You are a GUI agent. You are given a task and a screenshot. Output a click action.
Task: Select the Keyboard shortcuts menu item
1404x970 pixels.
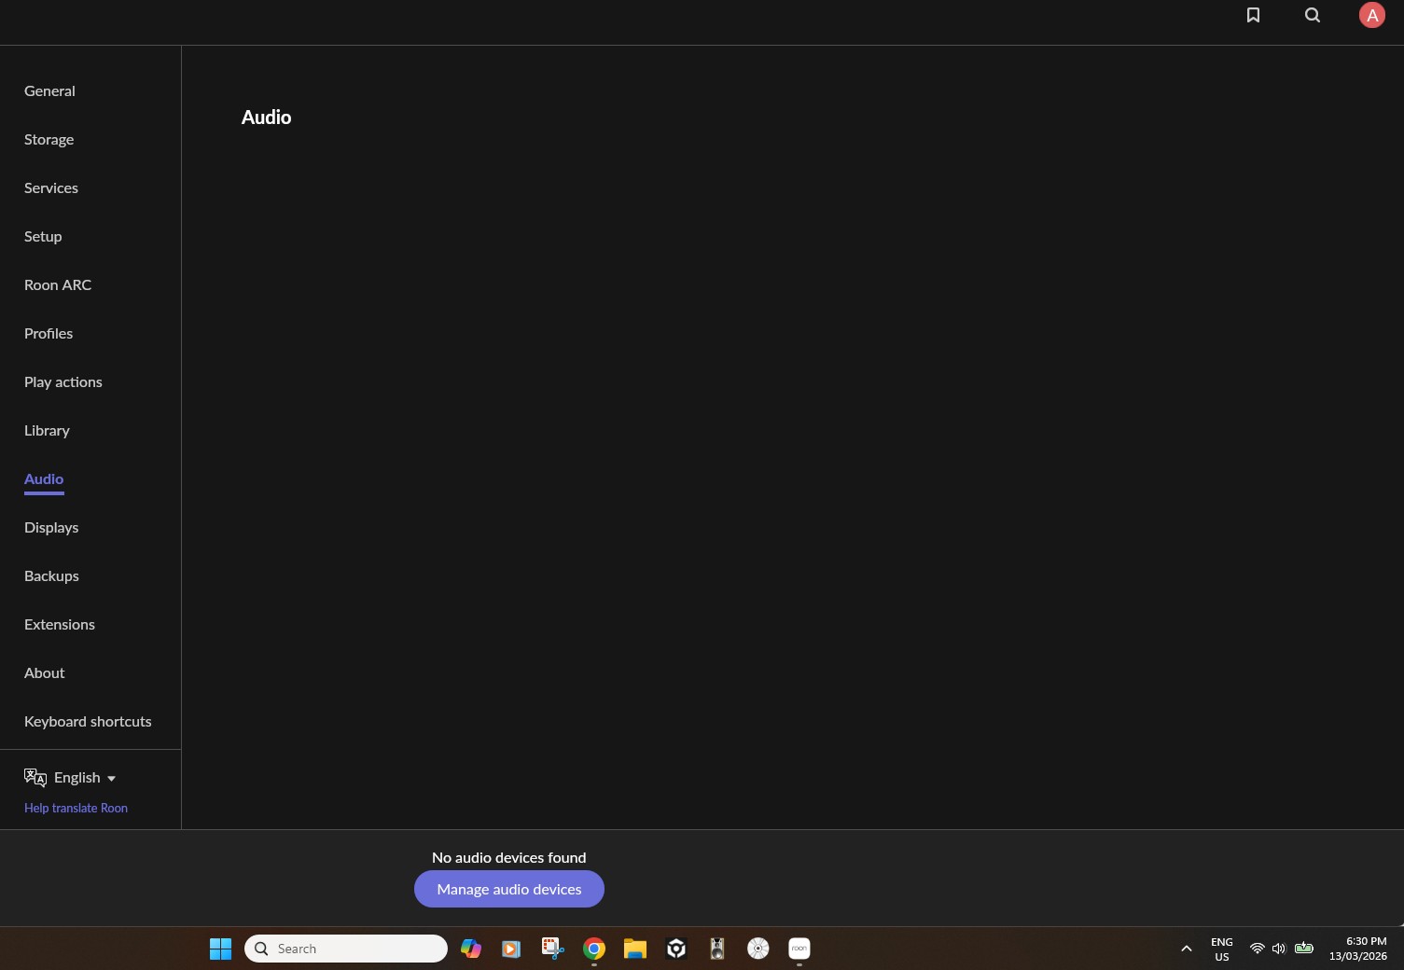pos(88,722)
